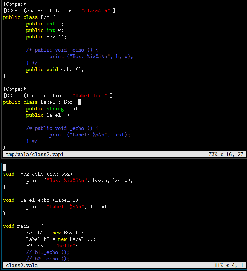This screenshot has height=271, width=247.
Task: Click the "public void echo ();" line
Action: click(x=55, y=70)
